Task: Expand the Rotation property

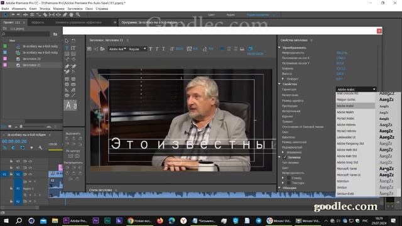Action: (x=283, y=78)
